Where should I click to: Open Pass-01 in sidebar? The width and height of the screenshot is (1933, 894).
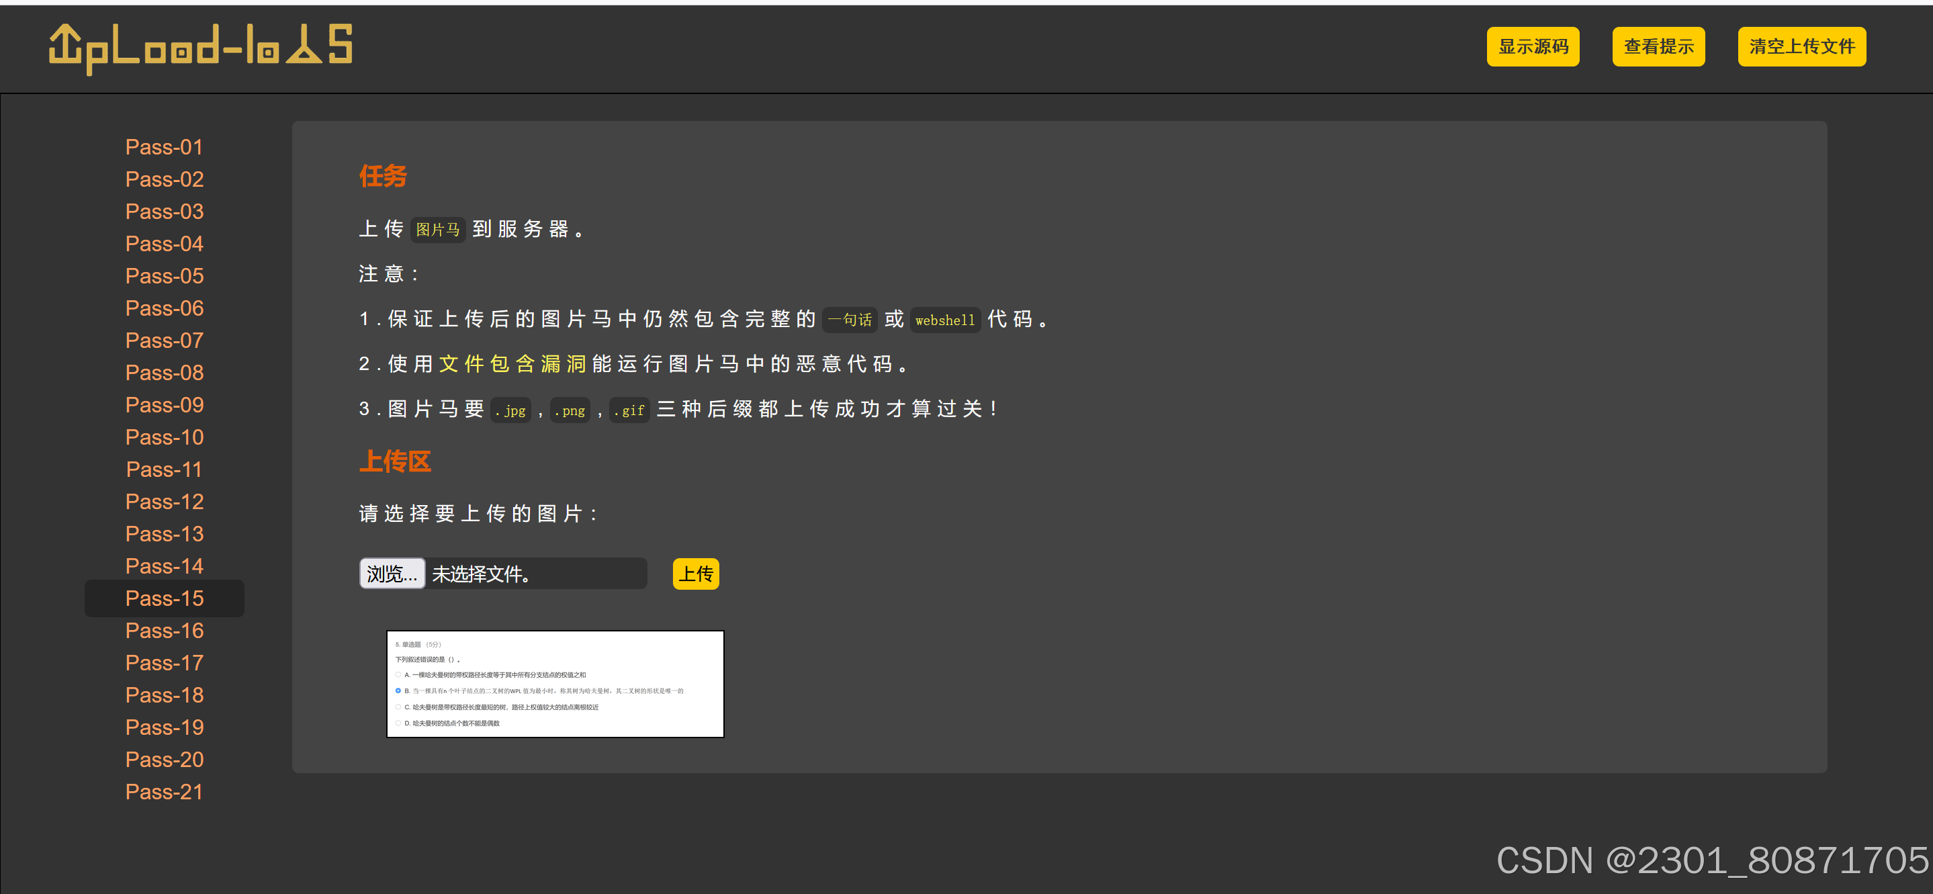[165, 147]
